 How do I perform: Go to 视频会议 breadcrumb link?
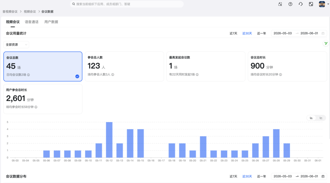click(30, 12)
